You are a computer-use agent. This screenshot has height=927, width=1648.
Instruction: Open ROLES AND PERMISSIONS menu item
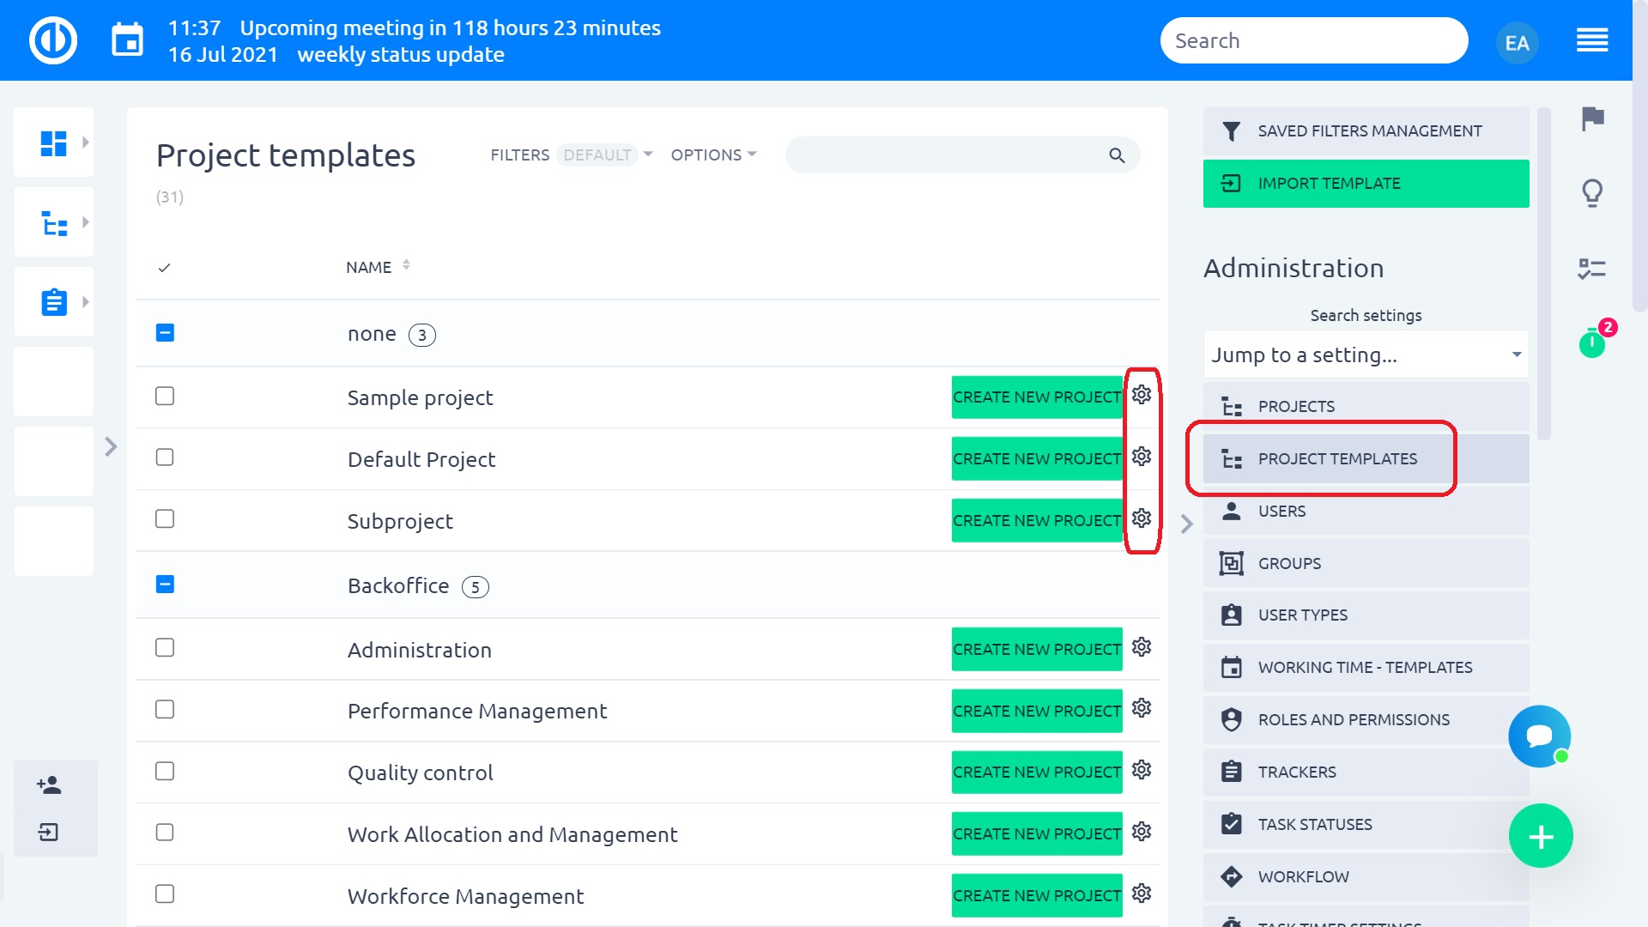(1366, 720)
